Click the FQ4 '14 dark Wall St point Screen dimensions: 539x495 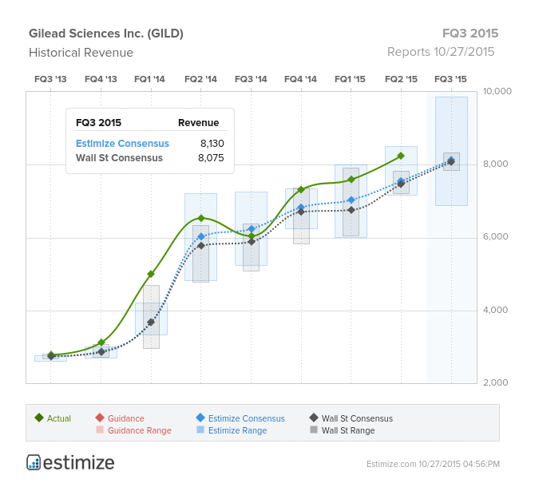301,212
